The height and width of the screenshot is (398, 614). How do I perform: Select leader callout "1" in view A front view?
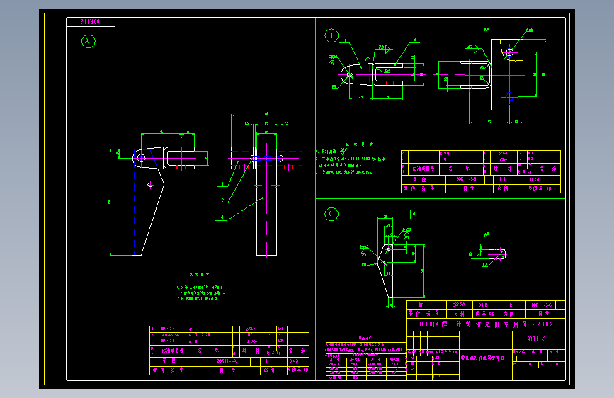pyautogui.click(x=222, y=183)
